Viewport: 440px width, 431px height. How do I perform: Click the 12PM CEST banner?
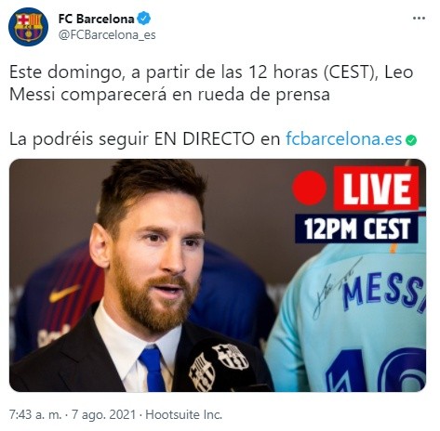356,229
